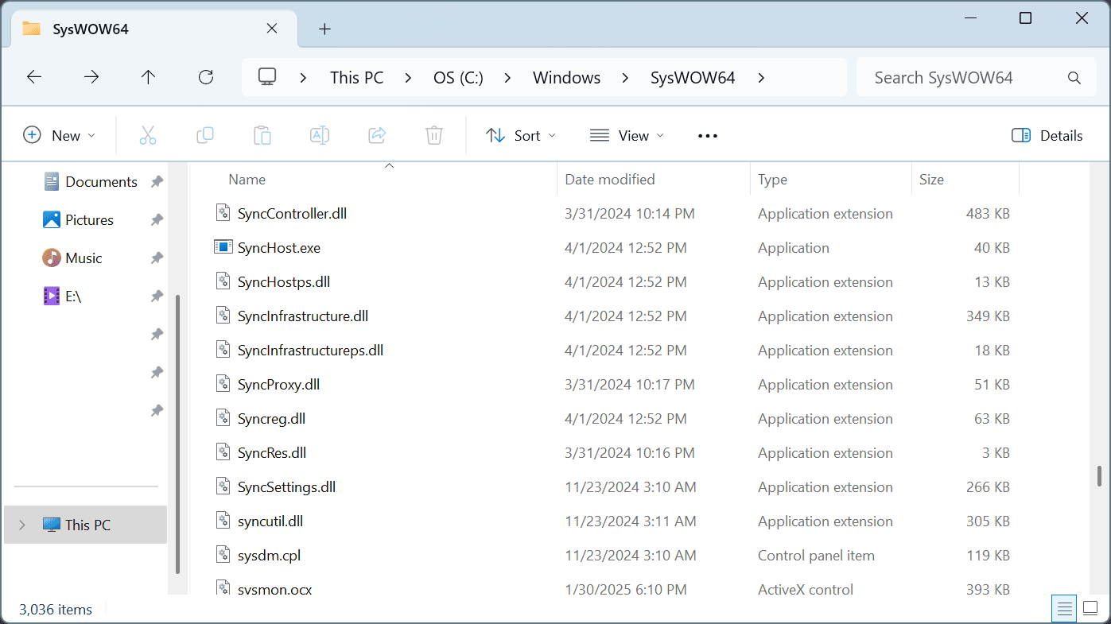Sort by the Size column header

click(965, 180)
